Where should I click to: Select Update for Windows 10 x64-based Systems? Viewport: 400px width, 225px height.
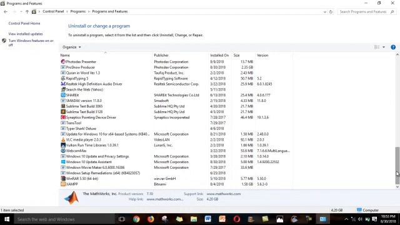coord(176,134)
